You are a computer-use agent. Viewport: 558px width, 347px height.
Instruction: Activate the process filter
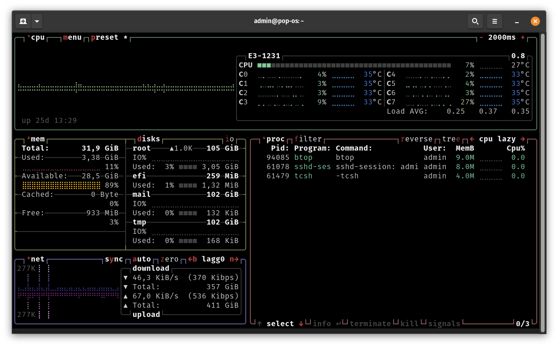click(308, 139)
